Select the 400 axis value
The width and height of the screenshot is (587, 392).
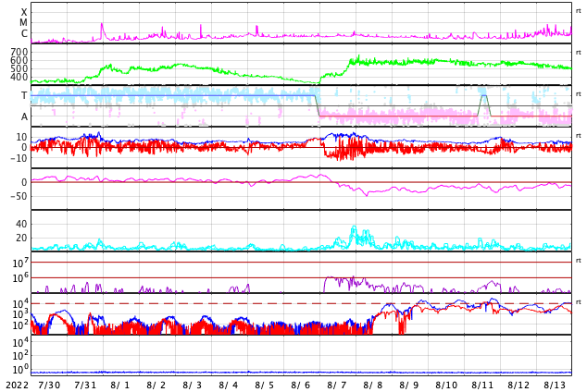pos(19,77)
